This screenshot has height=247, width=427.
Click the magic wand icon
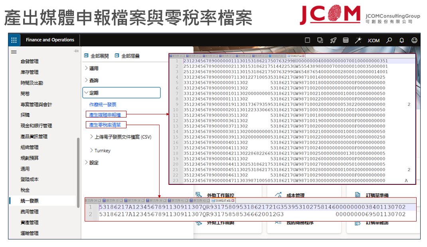358,40
